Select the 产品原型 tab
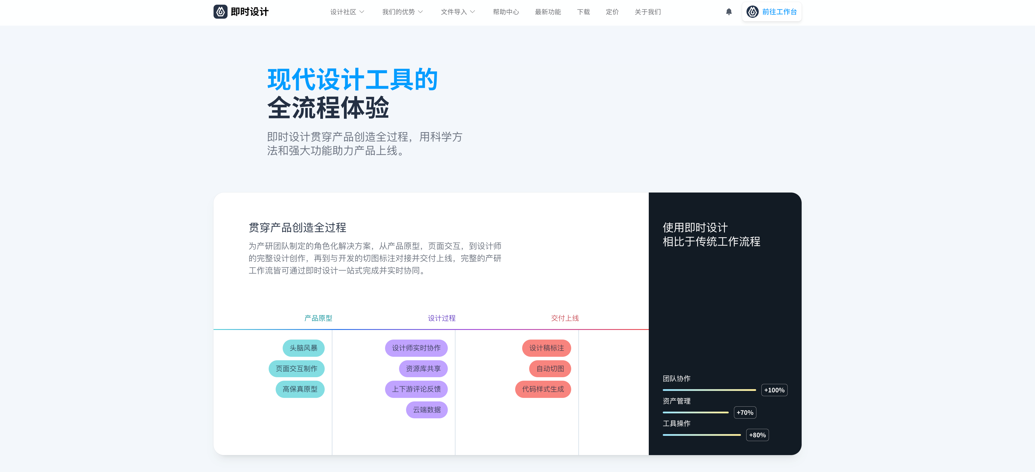The image size is (1035, 472). (x=318, y=318)
